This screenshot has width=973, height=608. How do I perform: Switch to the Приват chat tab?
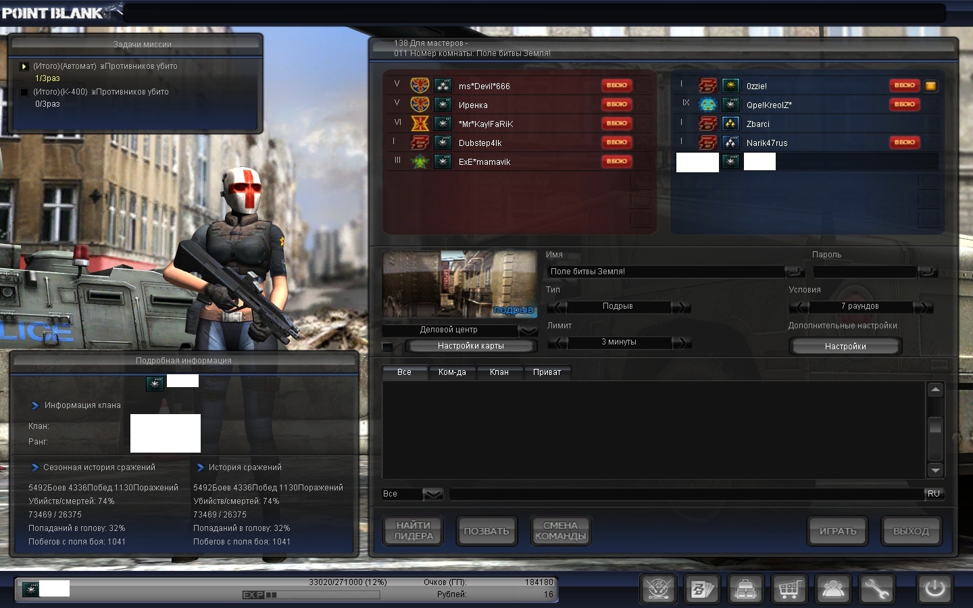pos(547,372)
